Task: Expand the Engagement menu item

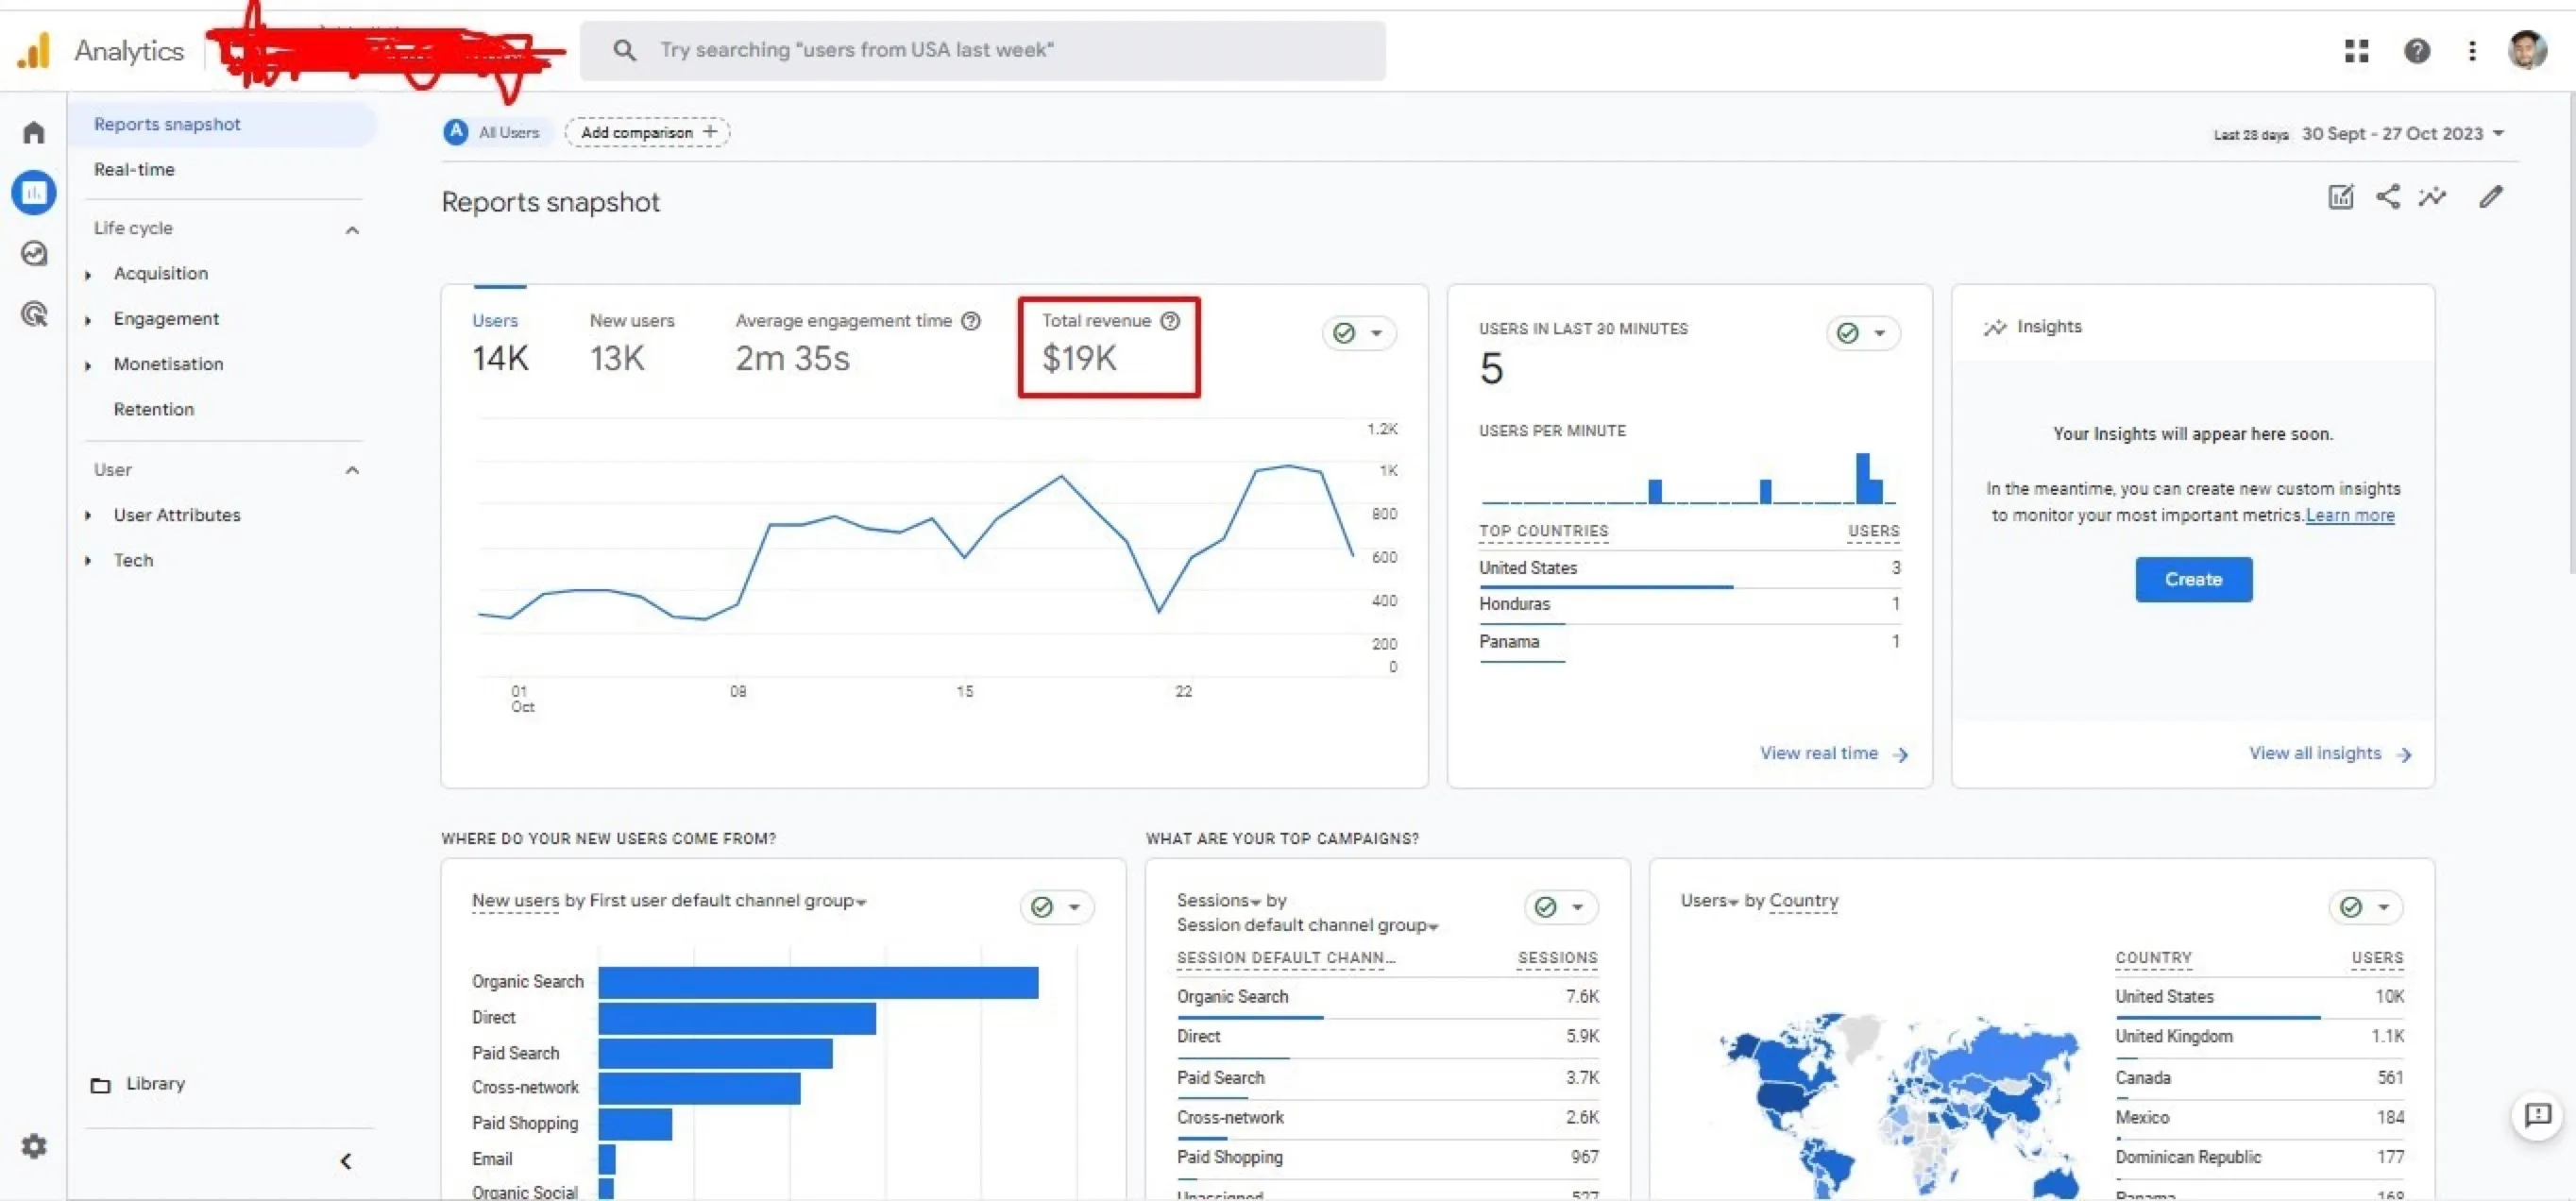Action: click(88, 320)
